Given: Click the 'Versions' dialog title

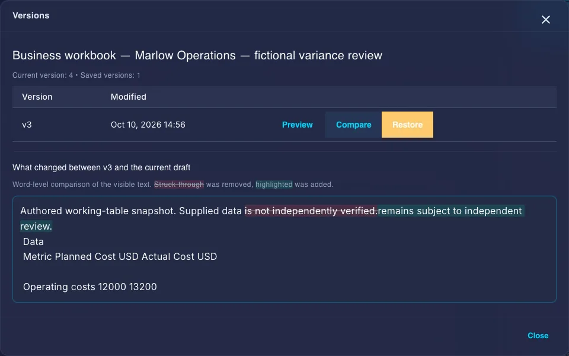Looking at the screenshot, I should pyautogui.click(x=31, y=15).
